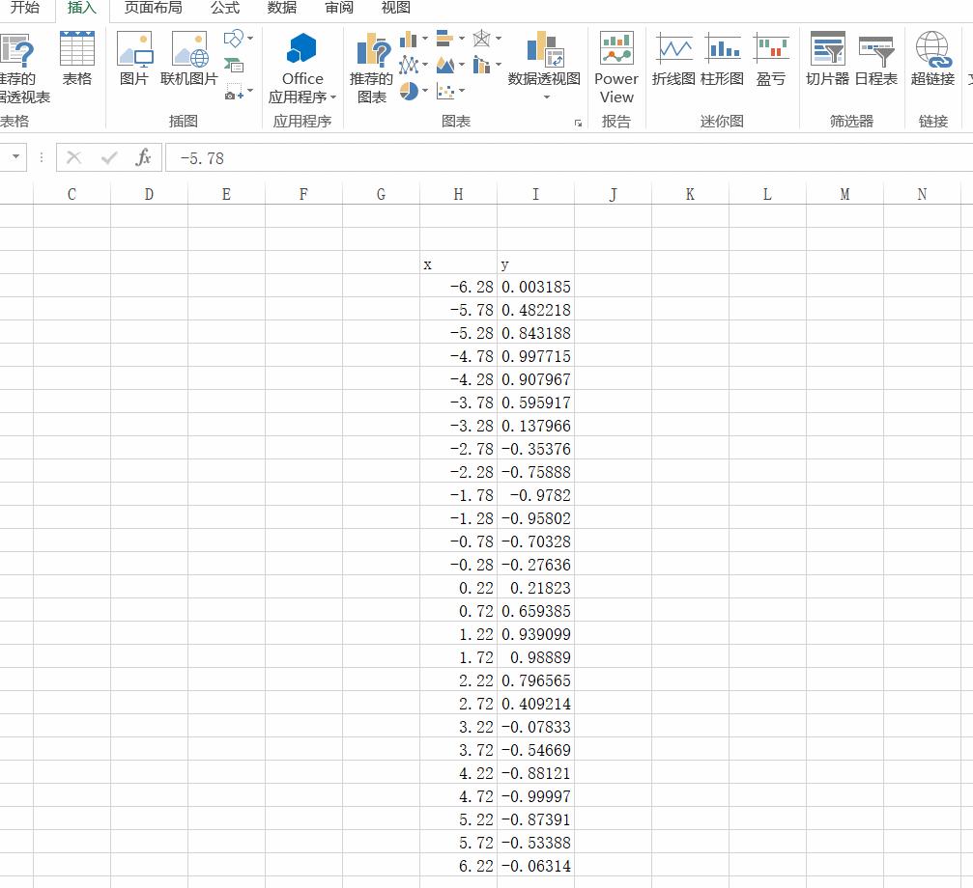Open the 图表 group dialog launcher
This screenshot has height=888, width=973.
tap(578, 124)
